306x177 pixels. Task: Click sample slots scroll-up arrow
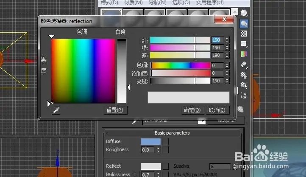click(x=234, y=12)
